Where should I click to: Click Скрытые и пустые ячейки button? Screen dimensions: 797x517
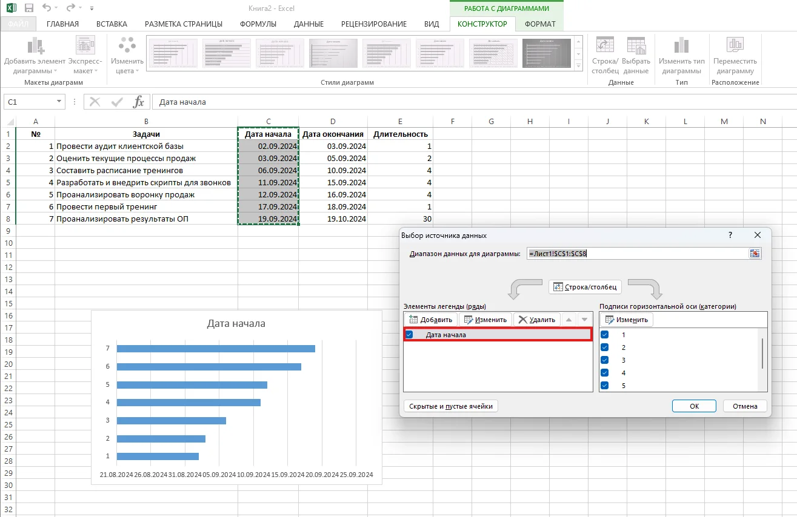451,406
